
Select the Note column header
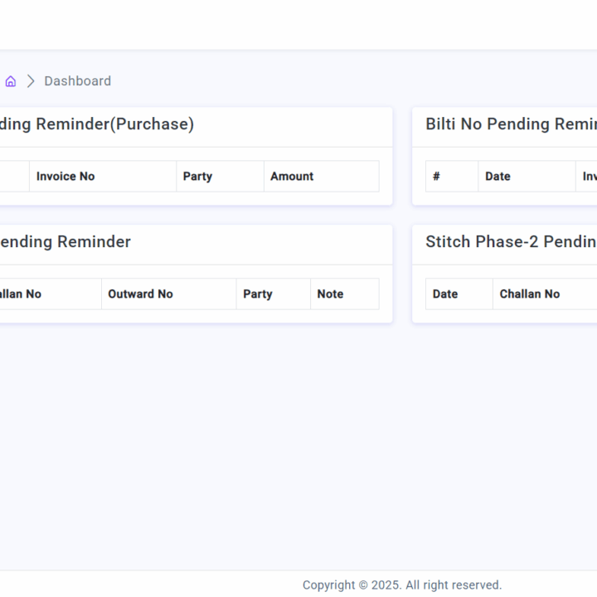pyautogui.click(x=330, y=294)
